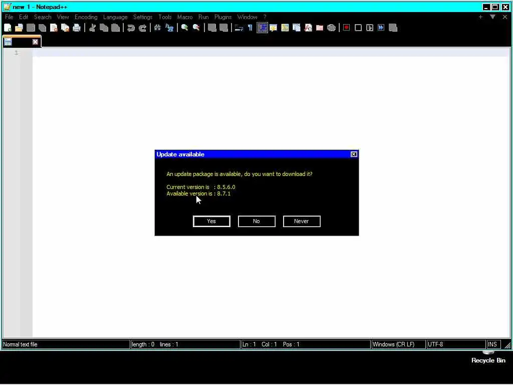Click the Paste toolbar icon
The image size is (513, 385).
pyautogui.click(x=115, y=28)
